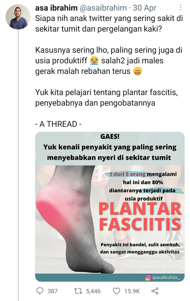190x301 pixels.
Task: Click the GAES! heading on the infographic
Action: click(x=110, y=137)
